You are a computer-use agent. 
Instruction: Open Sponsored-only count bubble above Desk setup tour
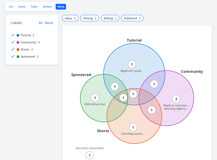95,98
